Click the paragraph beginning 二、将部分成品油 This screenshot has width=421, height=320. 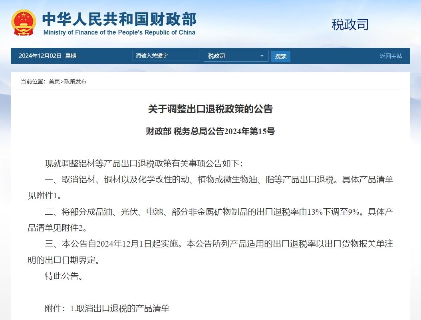219,212
